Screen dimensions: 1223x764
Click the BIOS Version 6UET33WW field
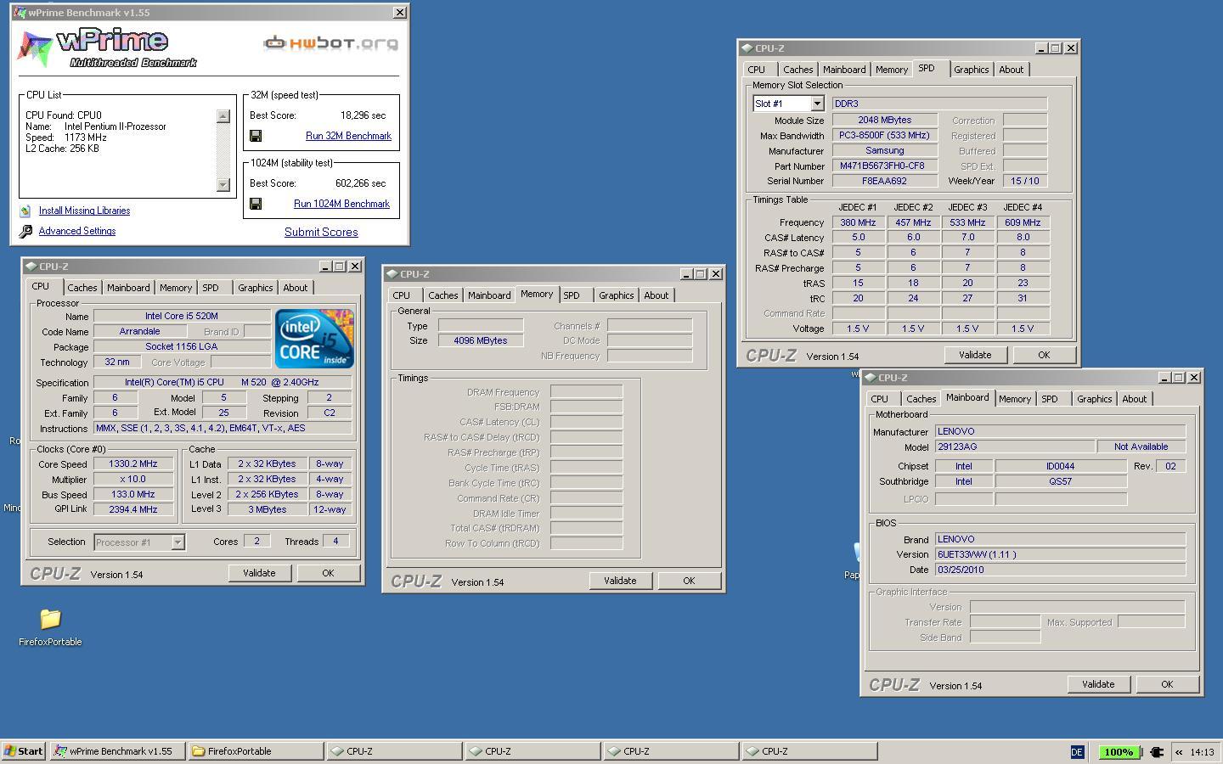point(1060,554)
